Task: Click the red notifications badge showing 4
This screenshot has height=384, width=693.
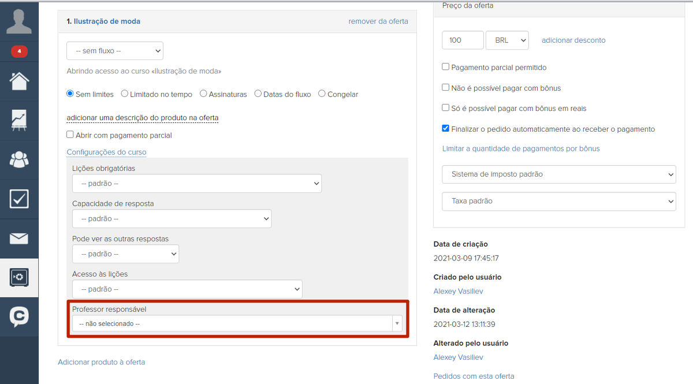Action: [x=19, y=52]
